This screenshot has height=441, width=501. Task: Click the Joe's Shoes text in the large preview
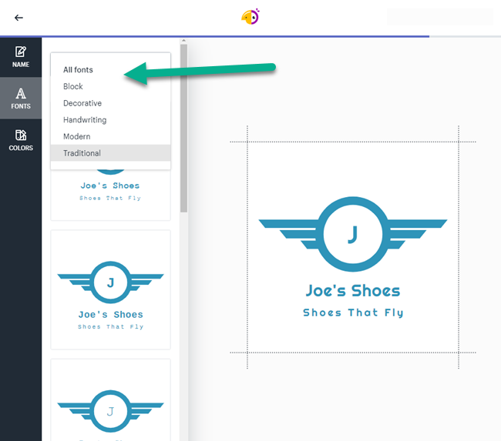pos(352,291)
